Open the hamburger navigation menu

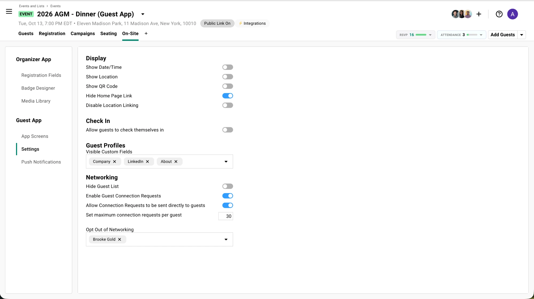pyautogui.click(x=9, y=11)
